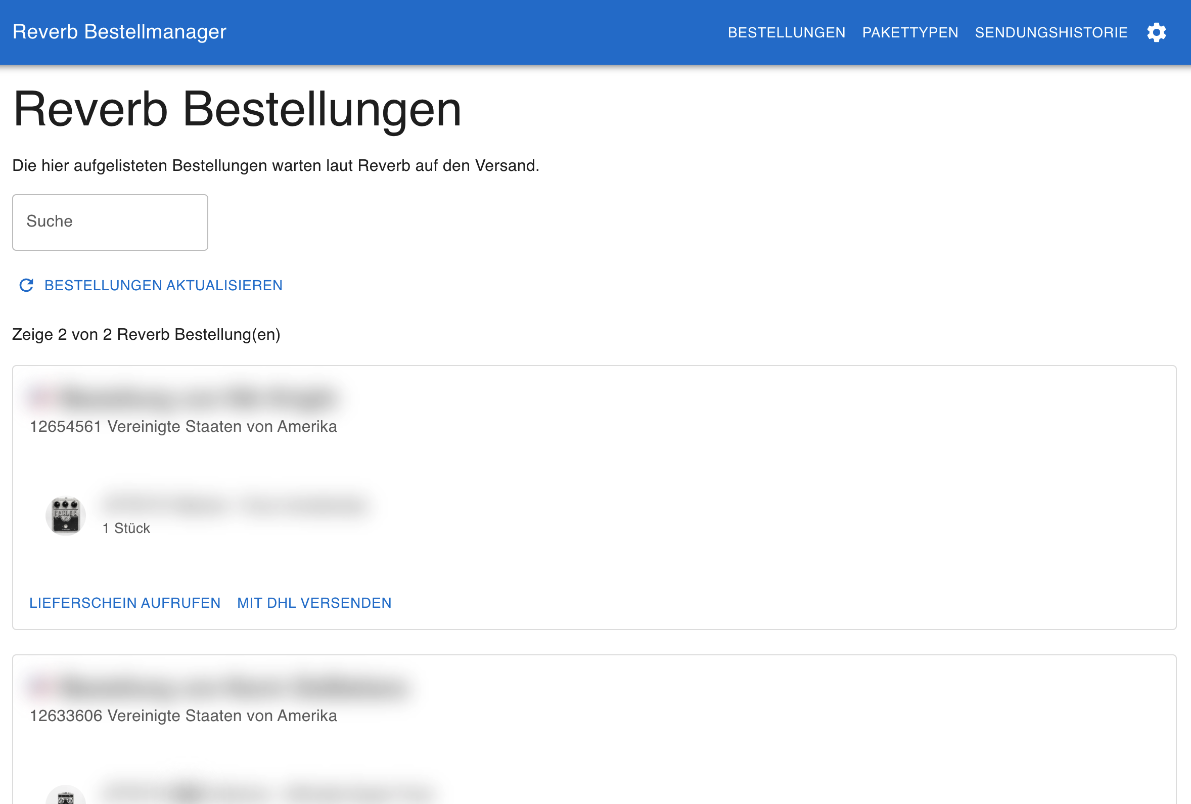Click Bestellungen aktualisieren button
The image size is (1191, 804).
(150, 285)
